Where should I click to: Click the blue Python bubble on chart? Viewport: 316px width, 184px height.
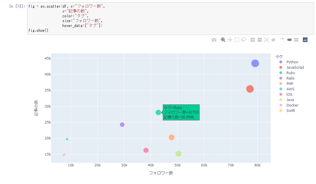click(255, 63)
